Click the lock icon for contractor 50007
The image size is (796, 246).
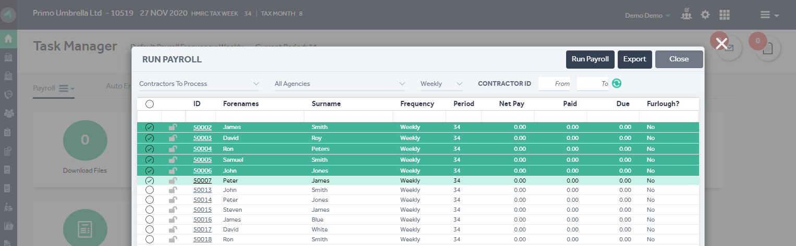coord(173,180)
